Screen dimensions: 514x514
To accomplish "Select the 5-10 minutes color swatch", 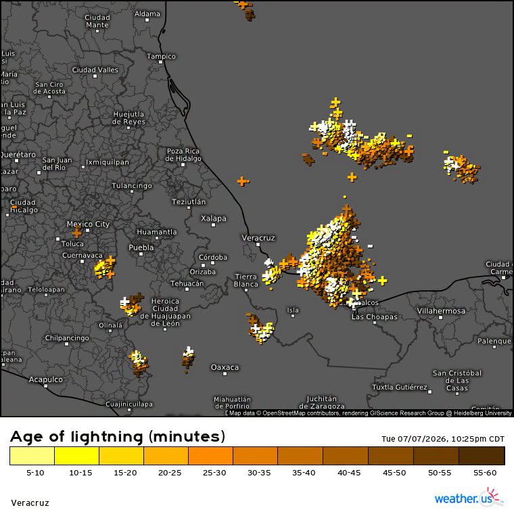I will coord(32,456).
